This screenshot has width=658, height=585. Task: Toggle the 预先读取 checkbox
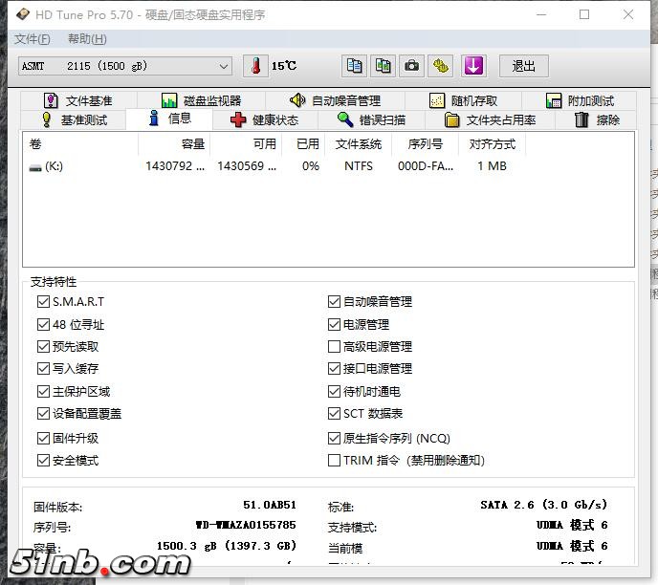tap(43, 346)
